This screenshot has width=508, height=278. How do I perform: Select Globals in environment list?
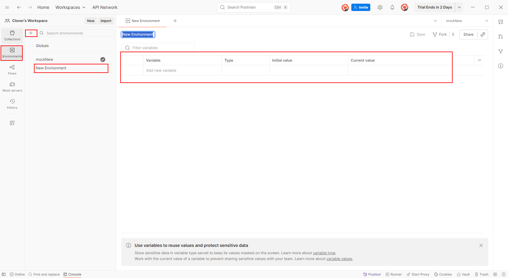click(42, 46)
